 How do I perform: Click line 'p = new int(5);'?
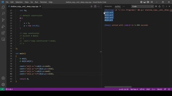point(31,26)
